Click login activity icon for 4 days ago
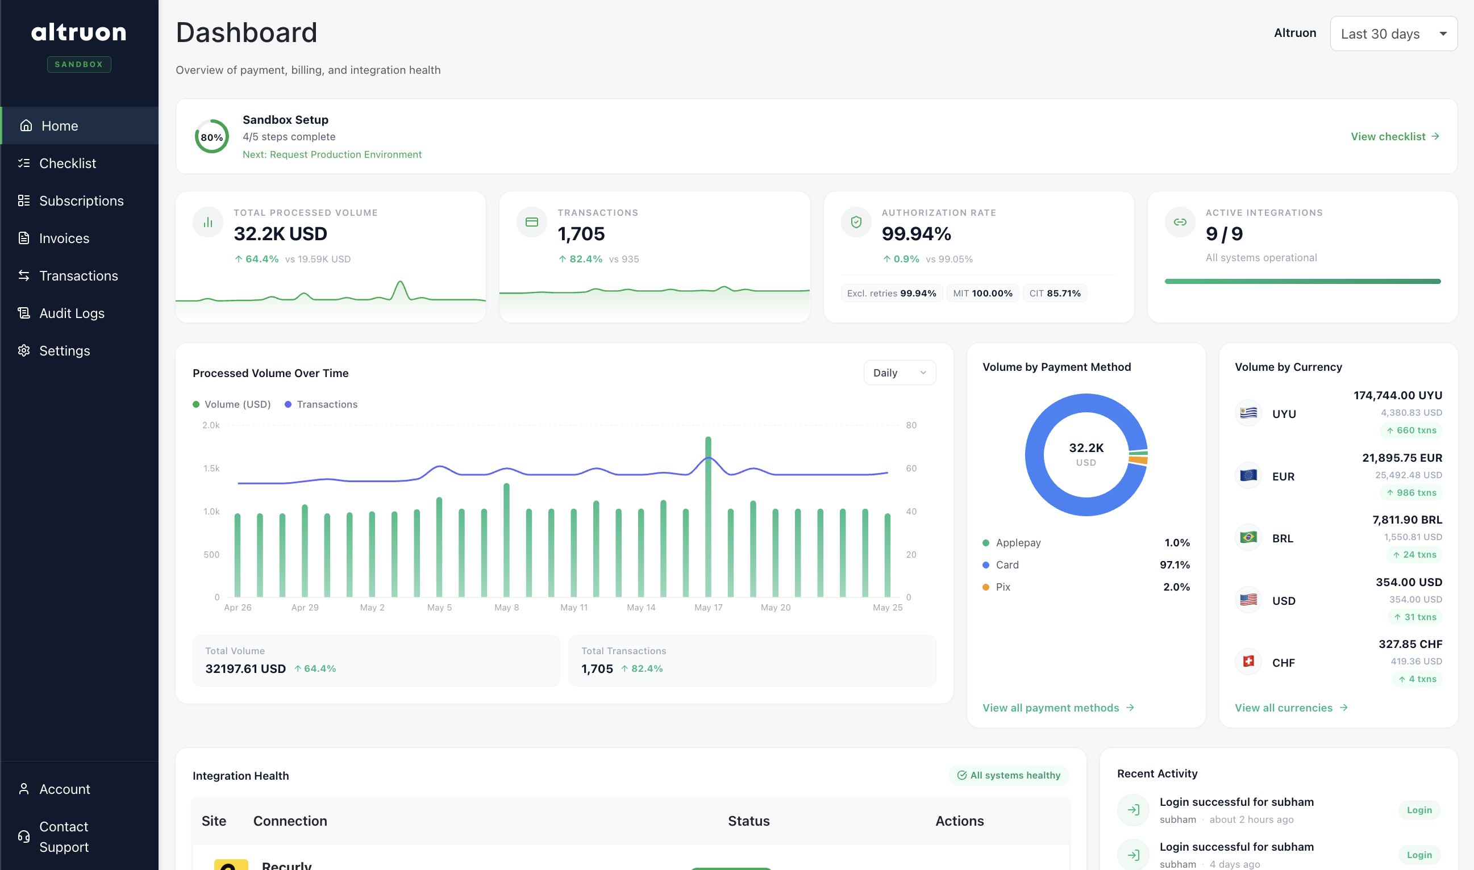 pos(1133,855)
